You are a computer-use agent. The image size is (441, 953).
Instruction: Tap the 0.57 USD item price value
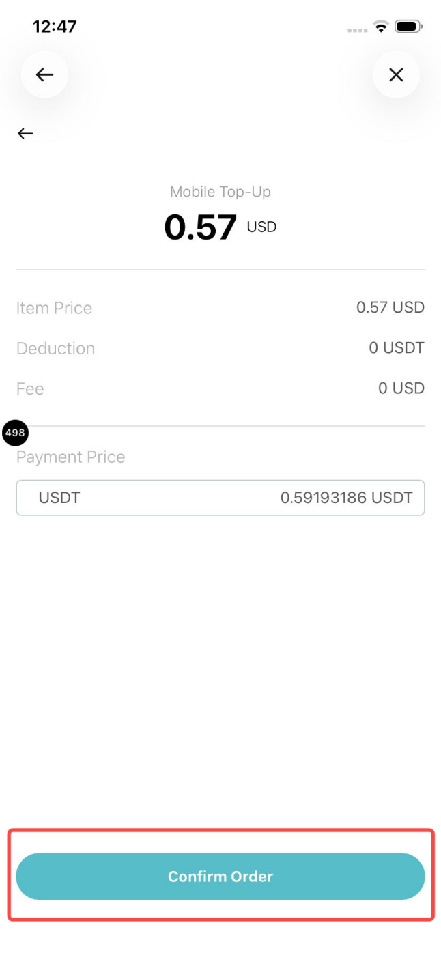pos(390,307)
